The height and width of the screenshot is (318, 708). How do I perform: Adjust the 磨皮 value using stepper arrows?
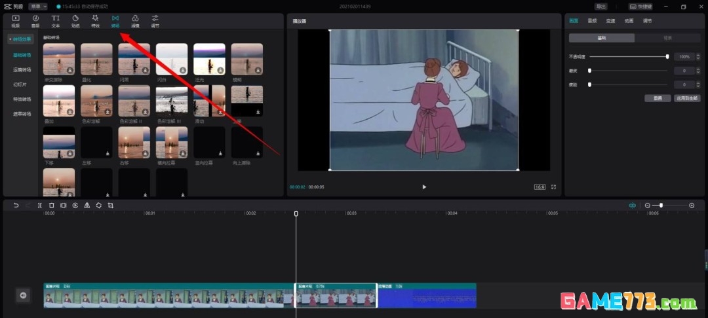pyautogui.click(x=698, y=71)
